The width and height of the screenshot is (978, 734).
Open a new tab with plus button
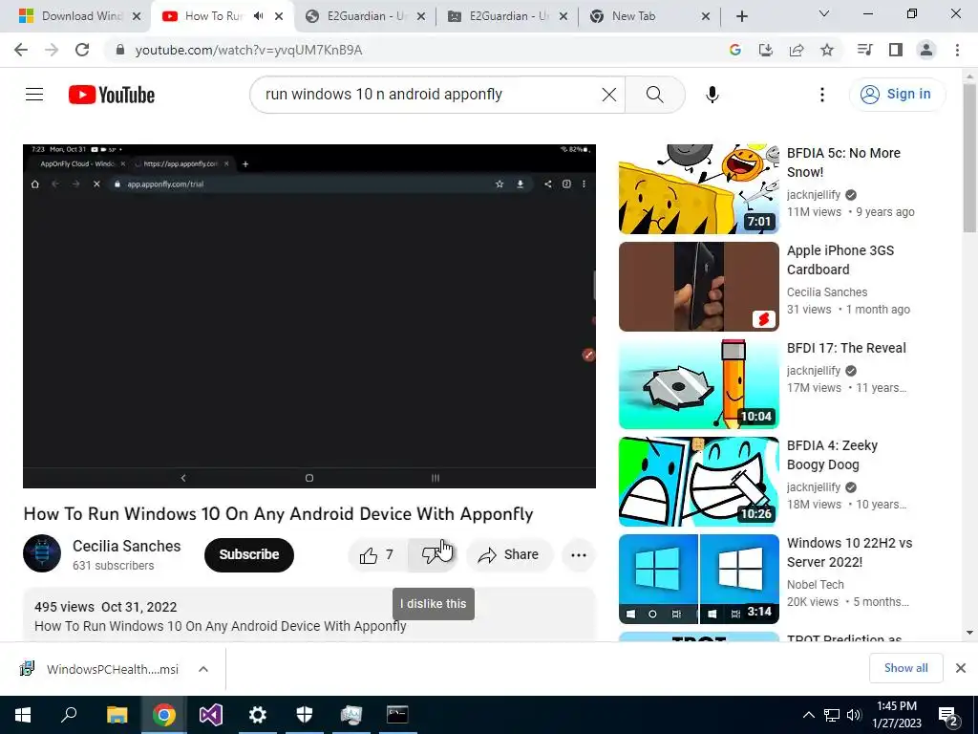(x=741, y=16)
